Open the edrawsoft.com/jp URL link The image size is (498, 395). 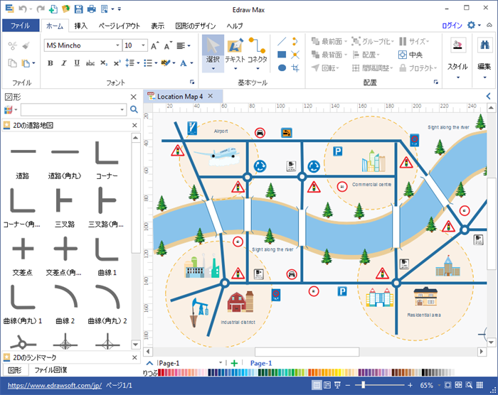click(55, 386)
